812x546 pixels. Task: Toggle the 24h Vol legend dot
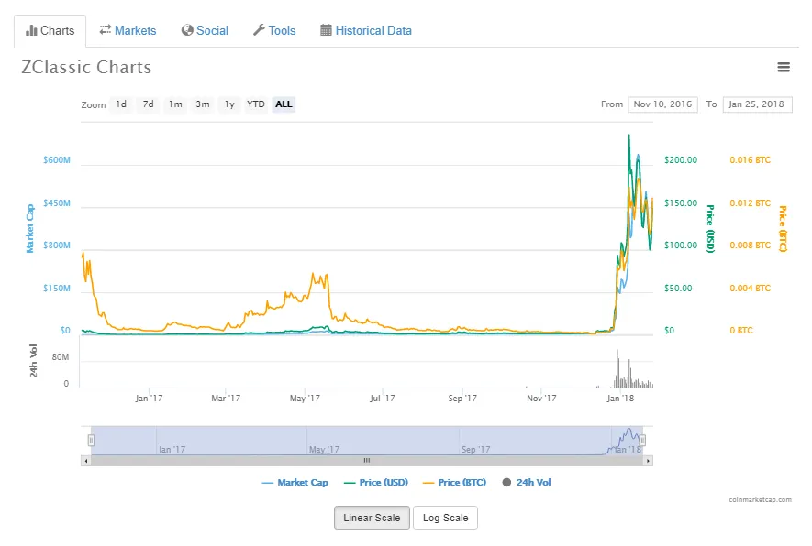506,483
